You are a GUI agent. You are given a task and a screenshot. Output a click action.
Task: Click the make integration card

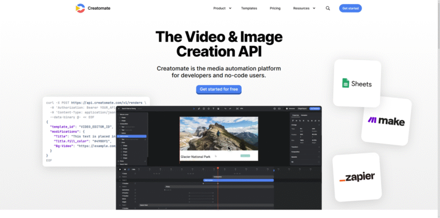point(386,121)
